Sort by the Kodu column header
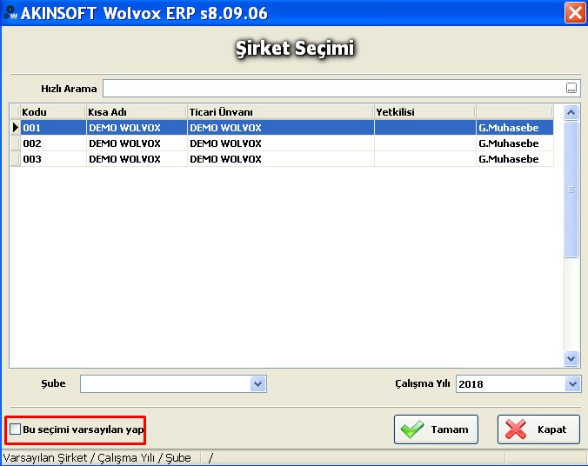The width and height of the screenshot is (588, 466). [53, 112]
